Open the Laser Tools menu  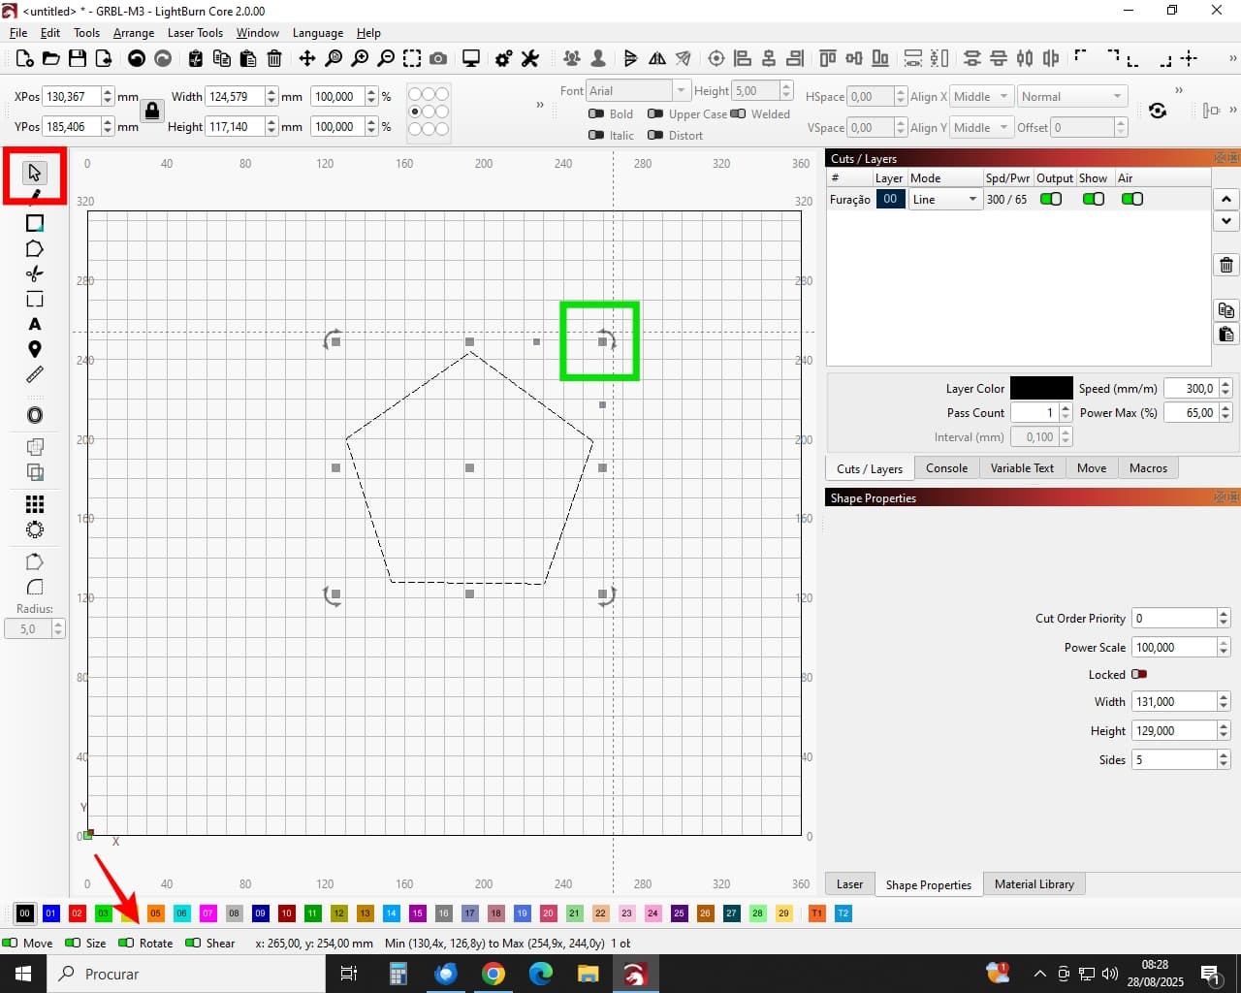195,33
